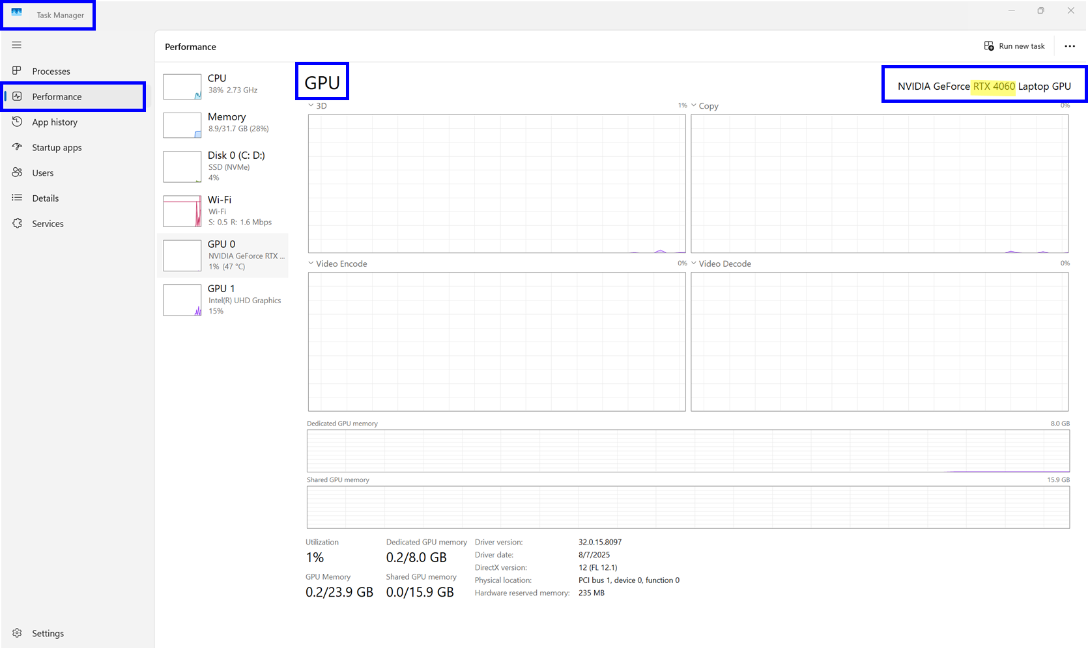This screenshot has width=1088, height=648.
Task: Change the Video Encode graph dropdown
Action: 311,263
